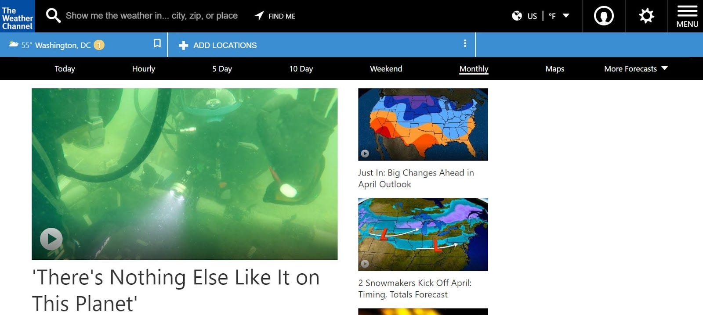The width and height of the screenshot is (703, 315).
Task: Click the Find Me location arrow
Action: point(259,16)
